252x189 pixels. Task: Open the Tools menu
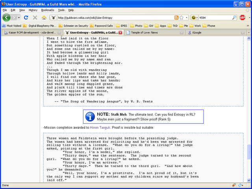point(61,10)
